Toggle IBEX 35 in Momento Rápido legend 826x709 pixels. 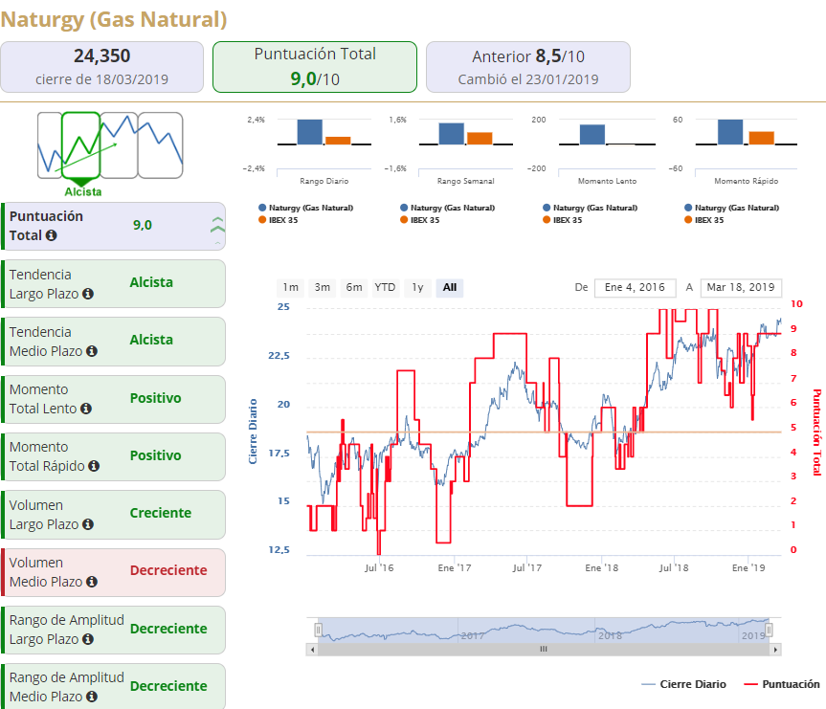(704, 220)
